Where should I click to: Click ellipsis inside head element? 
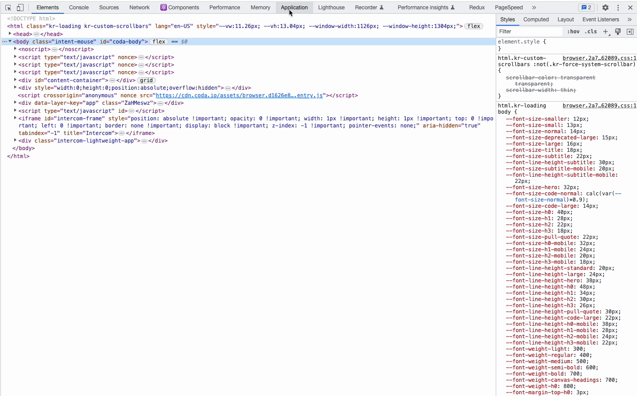(x=36, y=34)
